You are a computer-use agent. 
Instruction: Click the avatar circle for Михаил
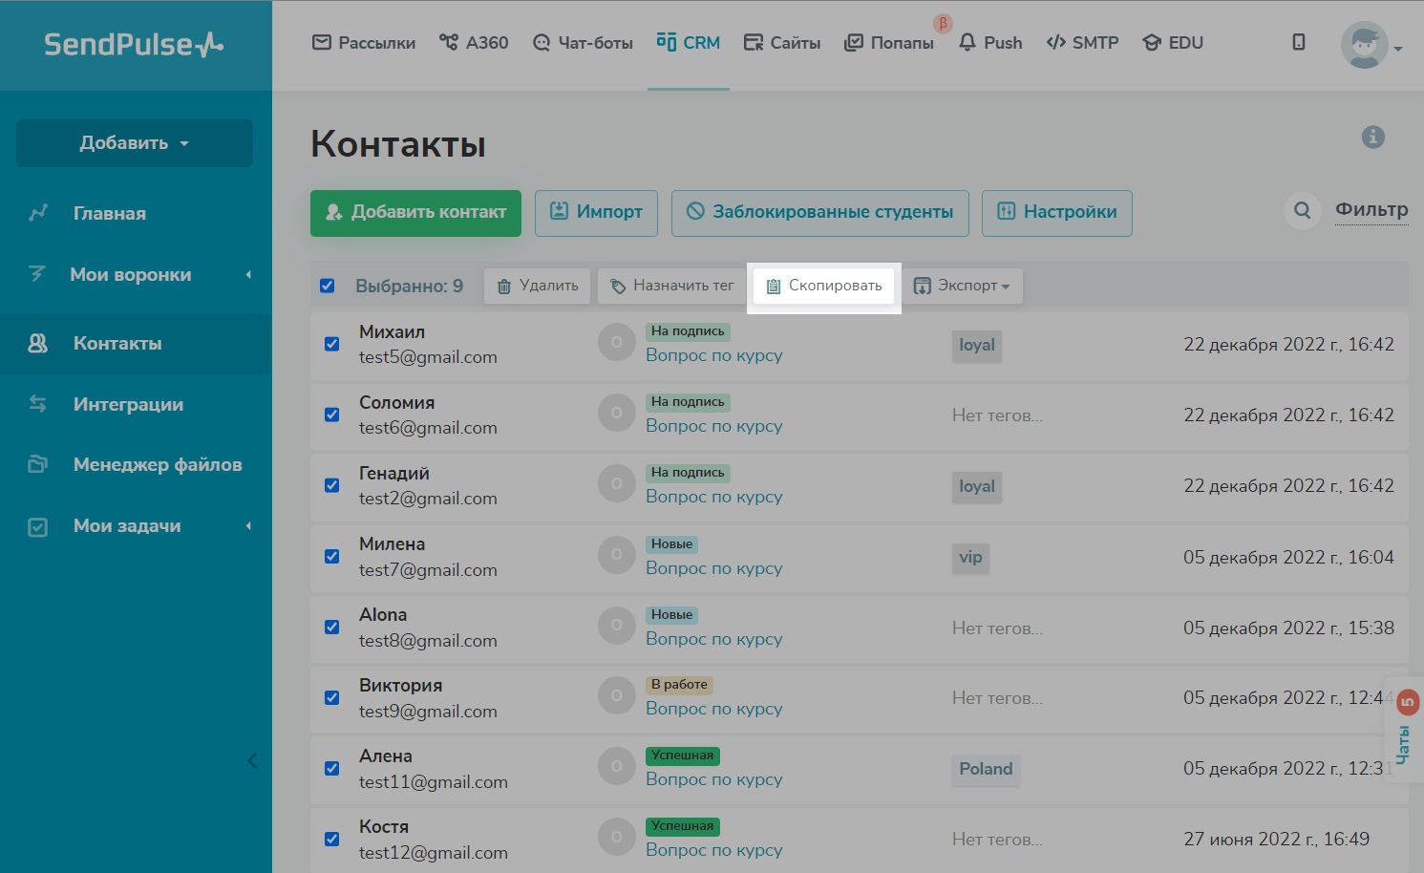[617, 342]
